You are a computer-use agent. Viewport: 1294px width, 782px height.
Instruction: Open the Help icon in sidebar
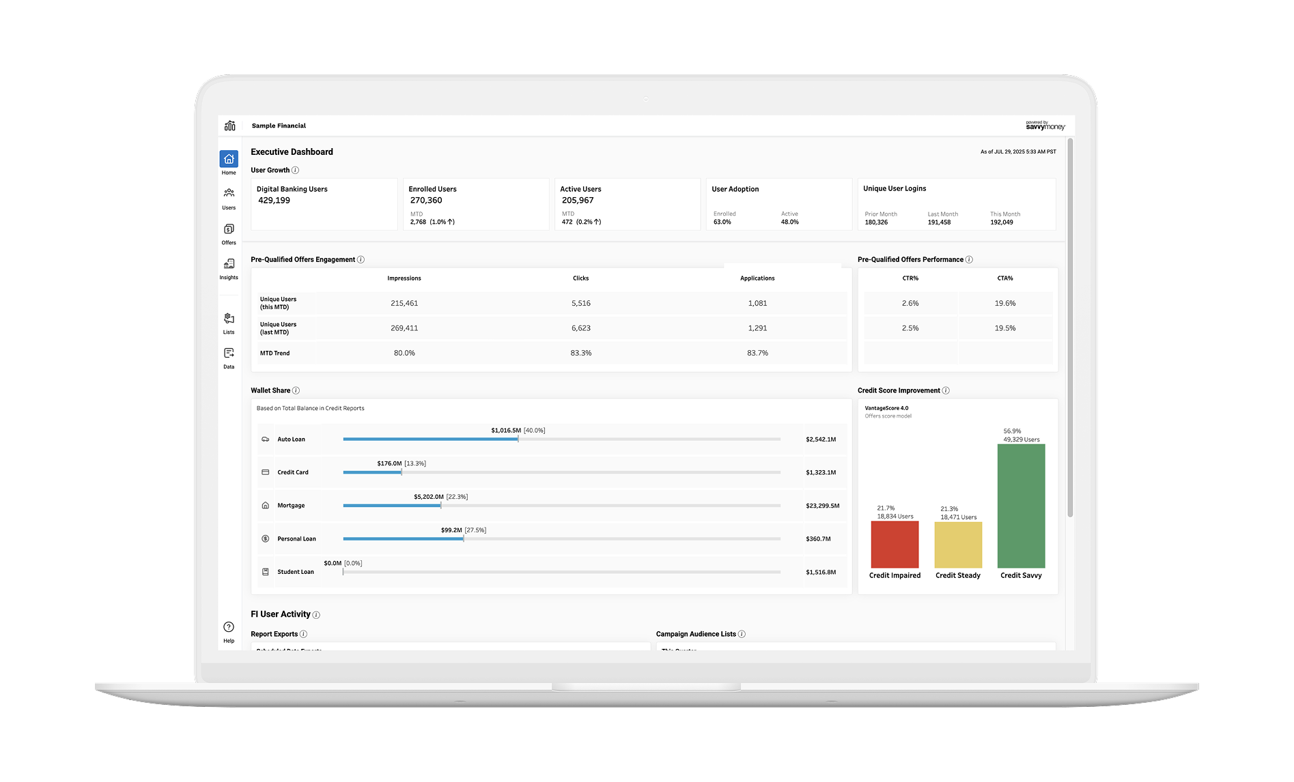point(229,627)
